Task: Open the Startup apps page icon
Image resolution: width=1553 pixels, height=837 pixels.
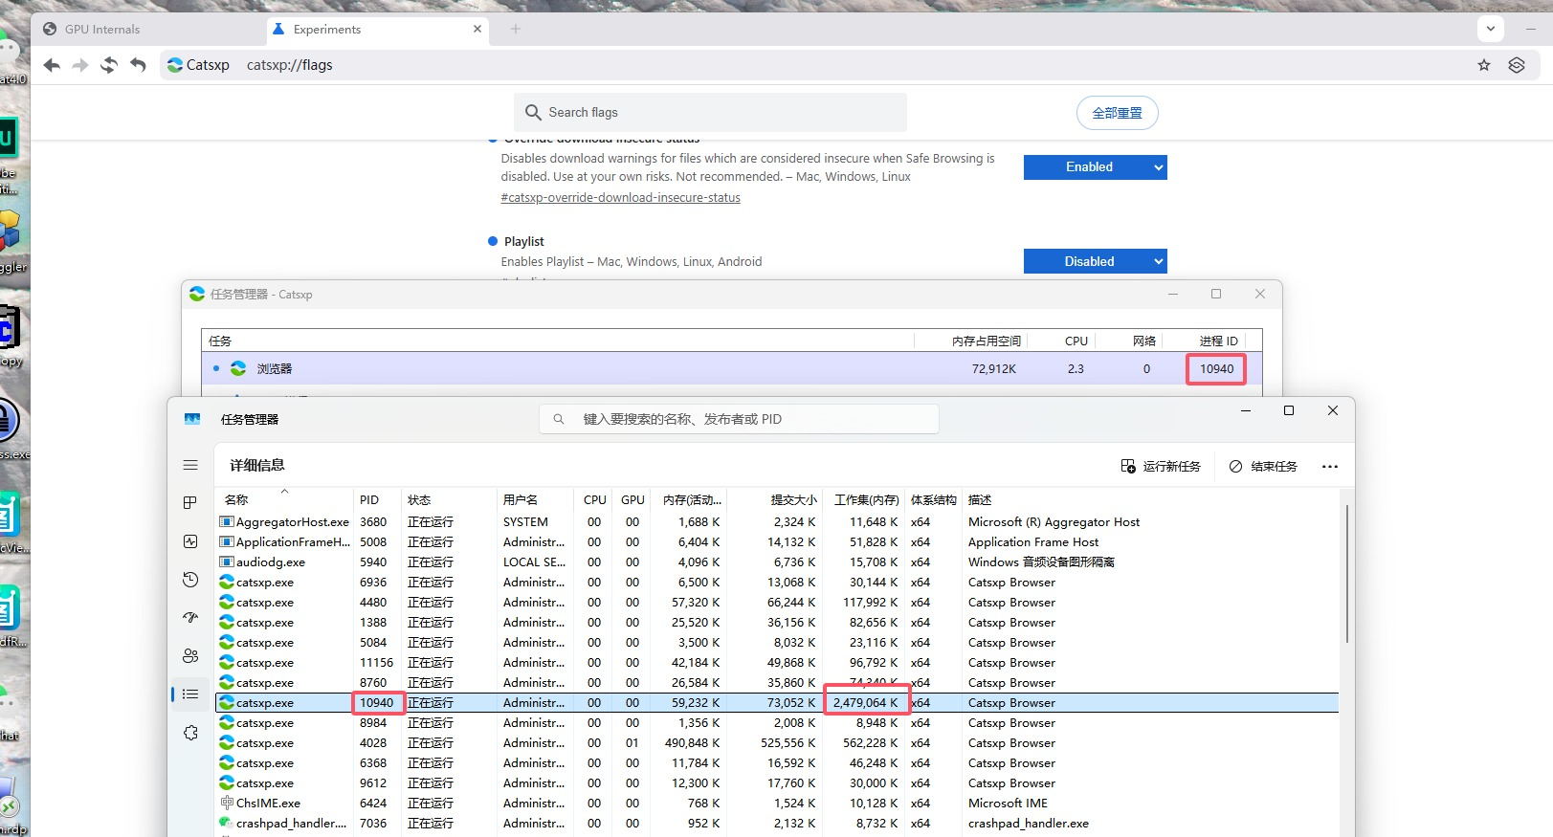Action: click(x=190, y=618)
